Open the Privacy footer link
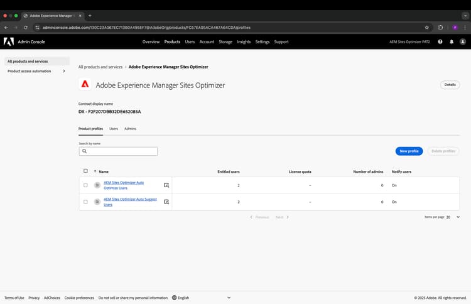The width and height of the screenshot is (471, 304). pos(34,298)
